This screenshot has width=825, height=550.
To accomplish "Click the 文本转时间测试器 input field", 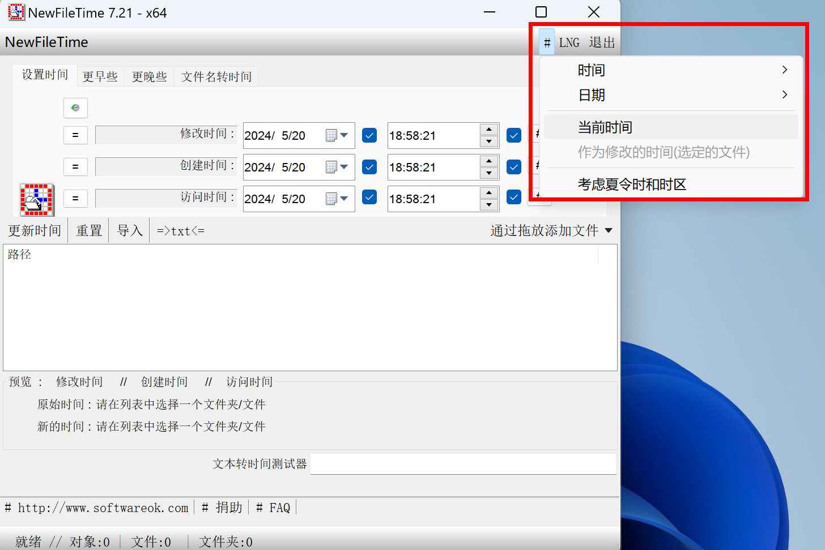I will [463, 464].
